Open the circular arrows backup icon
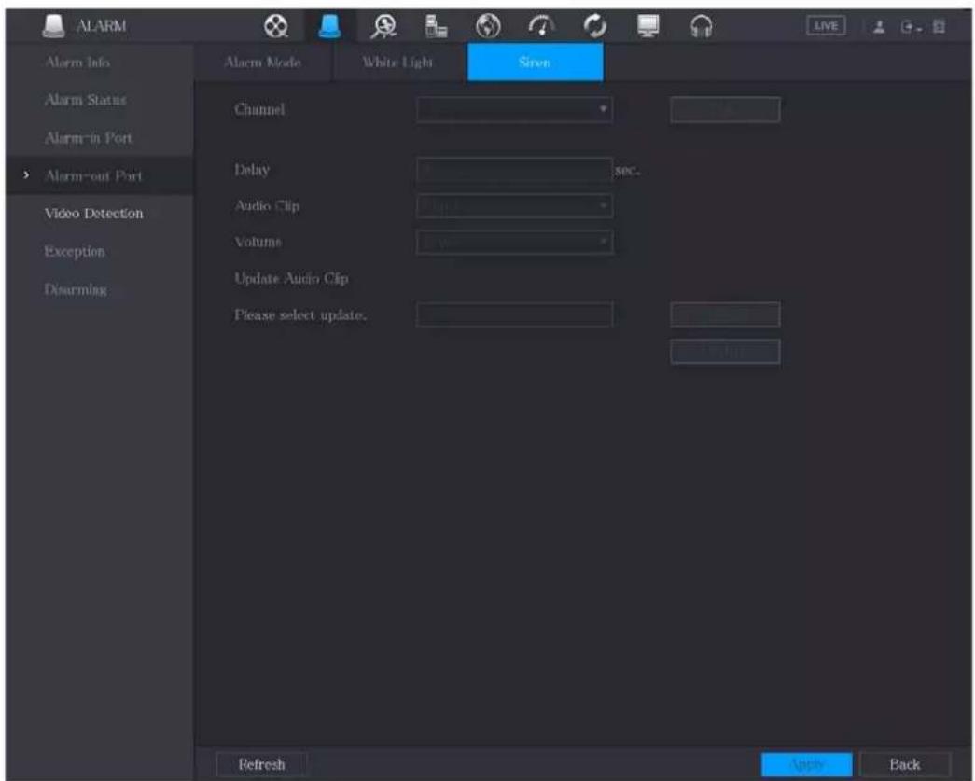 [594, 26]
